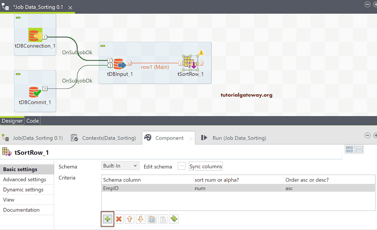Viewport: 377px width, 230px height.
Task: Click the warning icon on tSortRow_1
Action: (201, 53)
